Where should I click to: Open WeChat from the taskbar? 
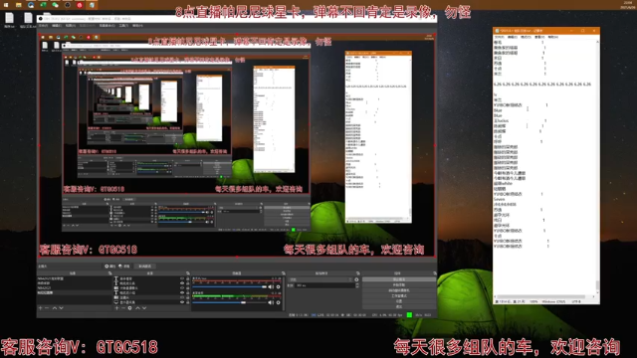tap(56, 5)
